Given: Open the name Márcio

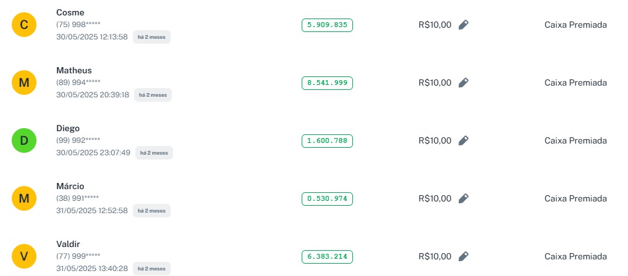Looking at the screenshot, I should [70, 186].
